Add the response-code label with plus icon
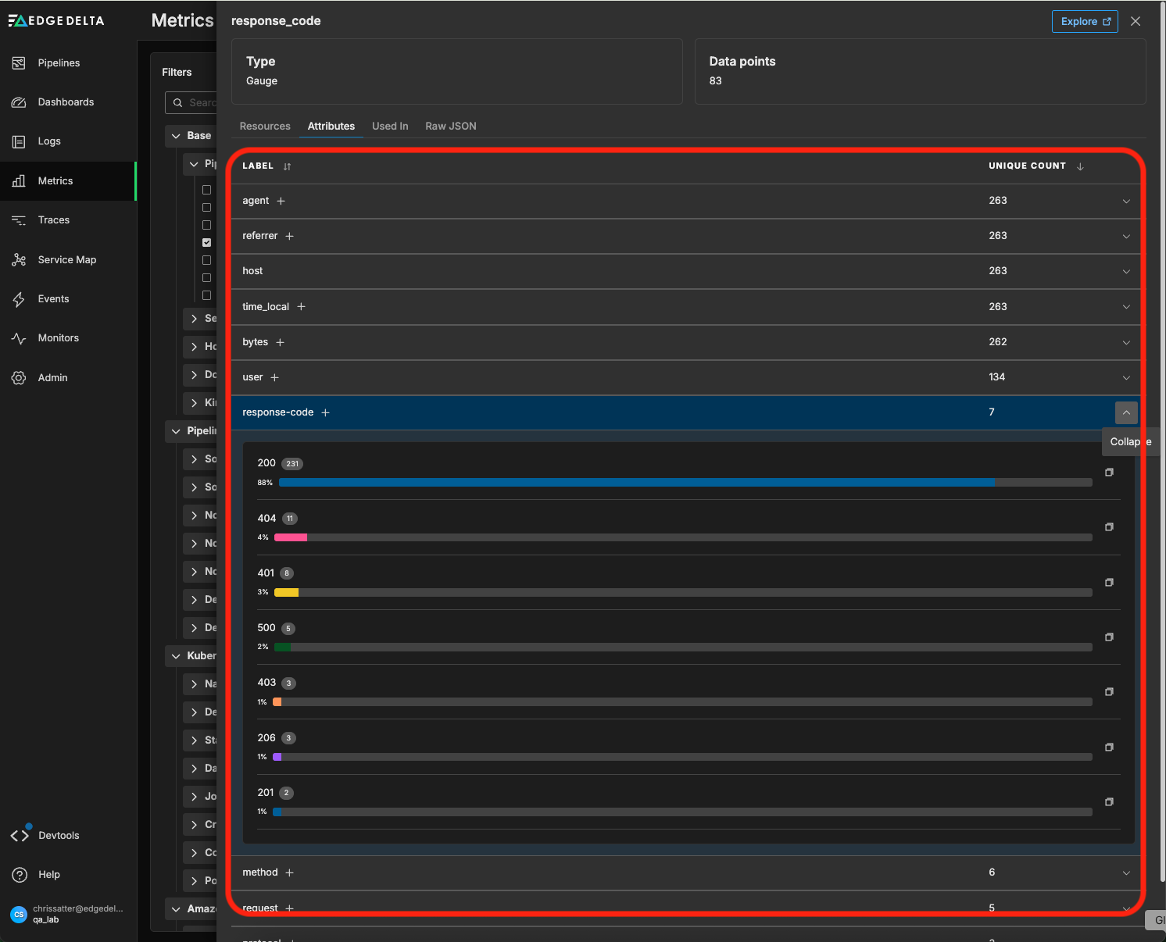1166x942 pixels. (x=326, y=413)
